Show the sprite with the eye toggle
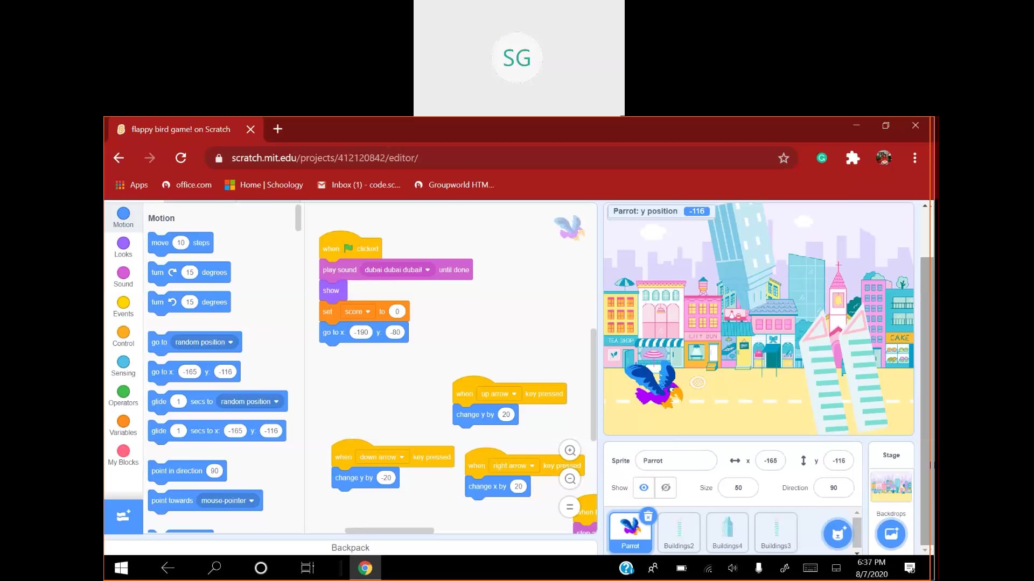Screen dimensions: 1034x581 tap(644, 487)
